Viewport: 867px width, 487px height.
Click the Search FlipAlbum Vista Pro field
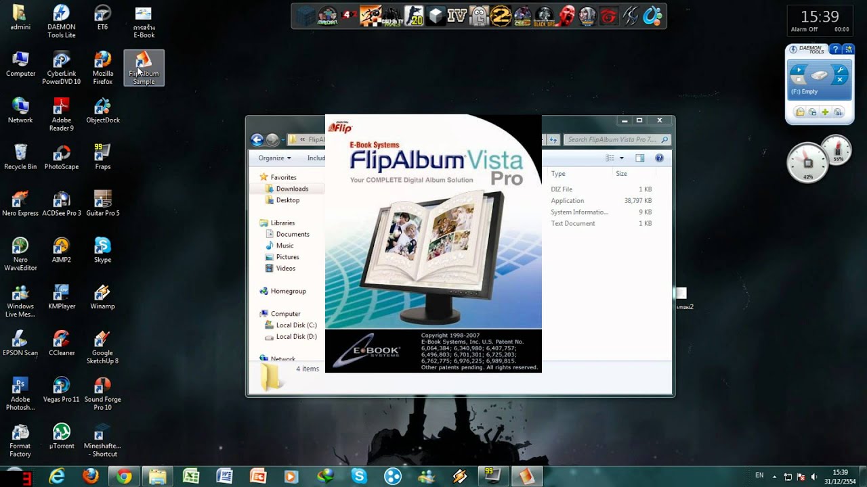pos(617,140)
